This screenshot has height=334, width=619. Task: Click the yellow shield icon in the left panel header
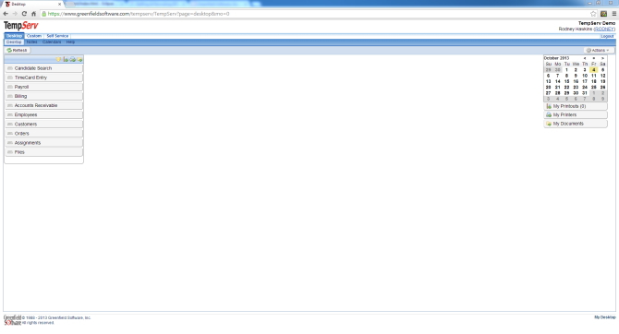pyautogui.click(x=58, y=59)
